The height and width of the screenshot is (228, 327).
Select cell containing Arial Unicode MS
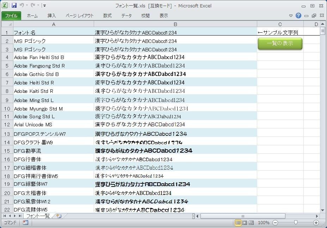(x=53, y=125)
